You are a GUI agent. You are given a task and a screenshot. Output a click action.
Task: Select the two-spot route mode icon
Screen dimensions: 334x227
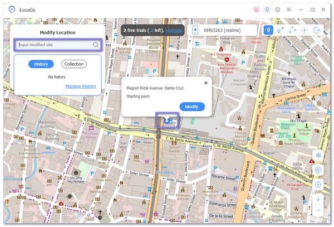[280, 30]
